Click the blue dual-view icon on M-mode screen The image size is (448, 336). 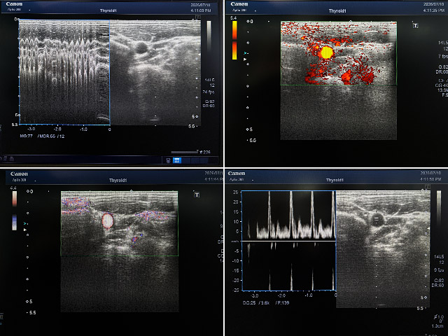tap(177, 160)
